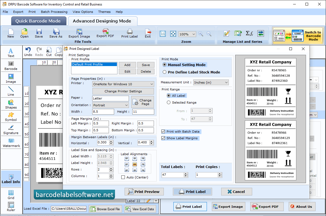Click the 1:1 actual size zoom icon

click(163, 34)
